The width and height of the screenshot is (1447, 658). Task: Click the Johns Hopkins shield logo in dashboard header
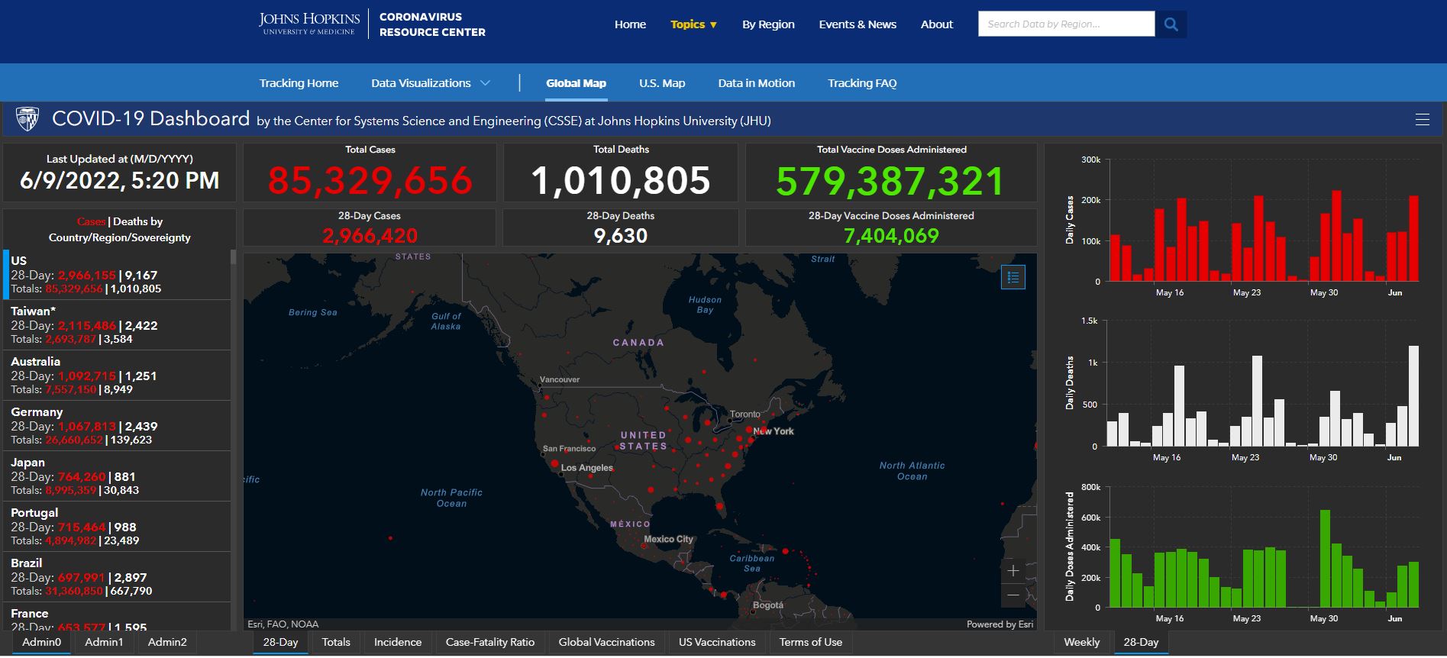tap(27, 119)
